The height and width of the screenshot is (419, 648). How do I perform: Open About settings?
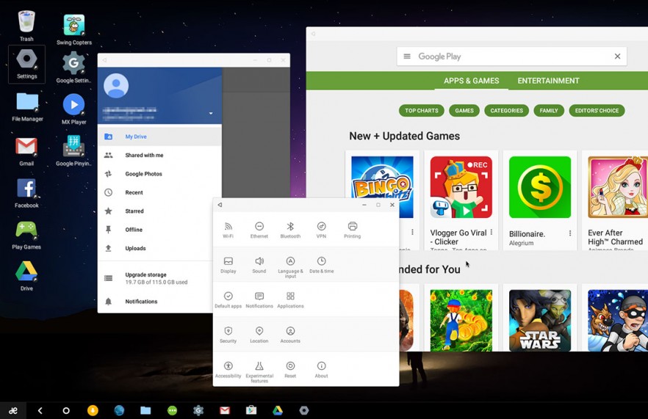pyautogui.click(x=321, y=370)
